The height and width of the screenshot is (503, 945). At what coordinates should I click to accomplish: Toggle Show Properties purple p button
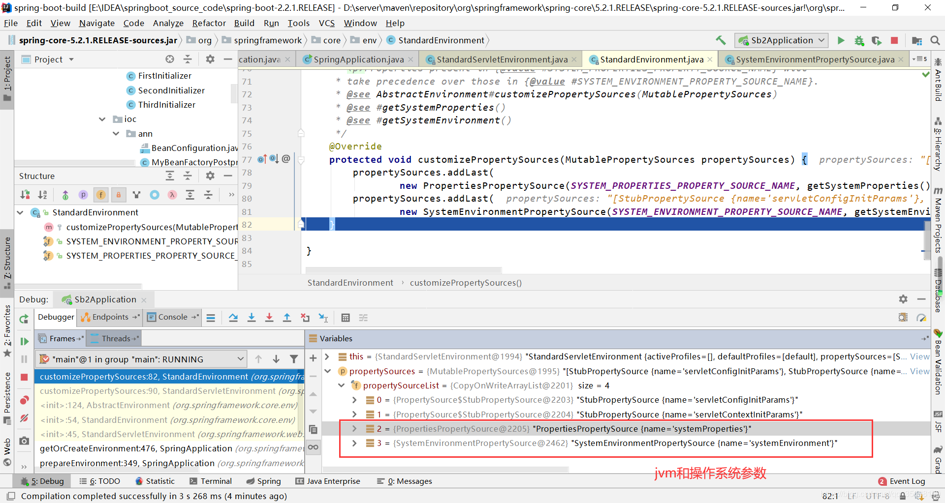[x=83, y=195]
